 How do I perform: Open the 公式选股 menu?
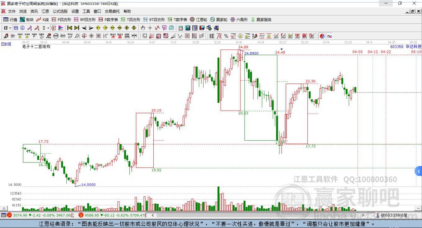pyautogui.click(x=60, y=11)
